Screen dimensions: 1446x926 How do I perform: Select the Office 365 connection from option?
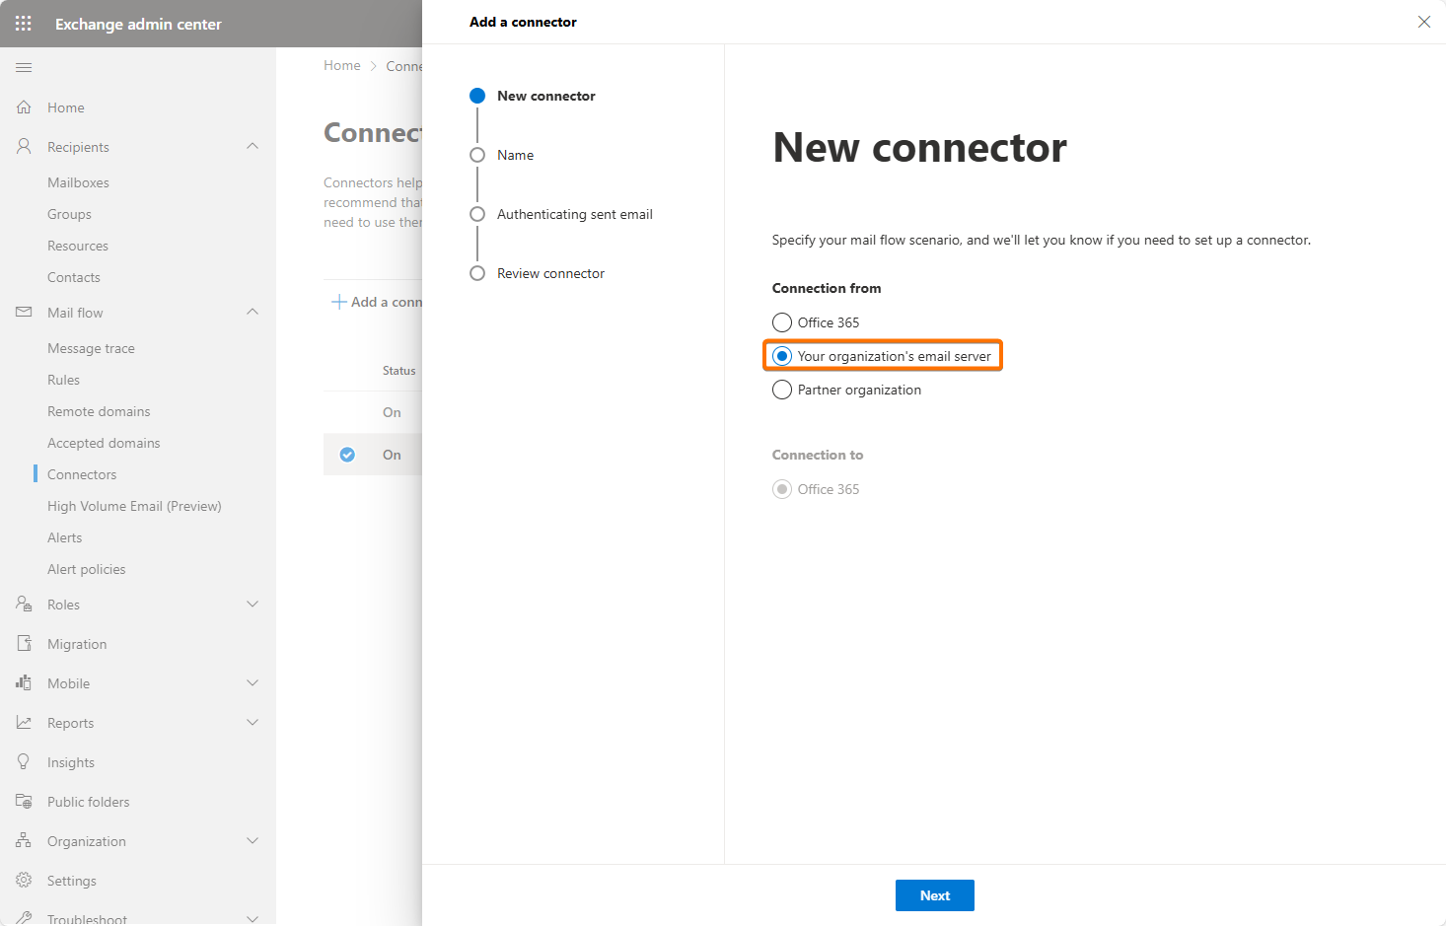[782, 322]
